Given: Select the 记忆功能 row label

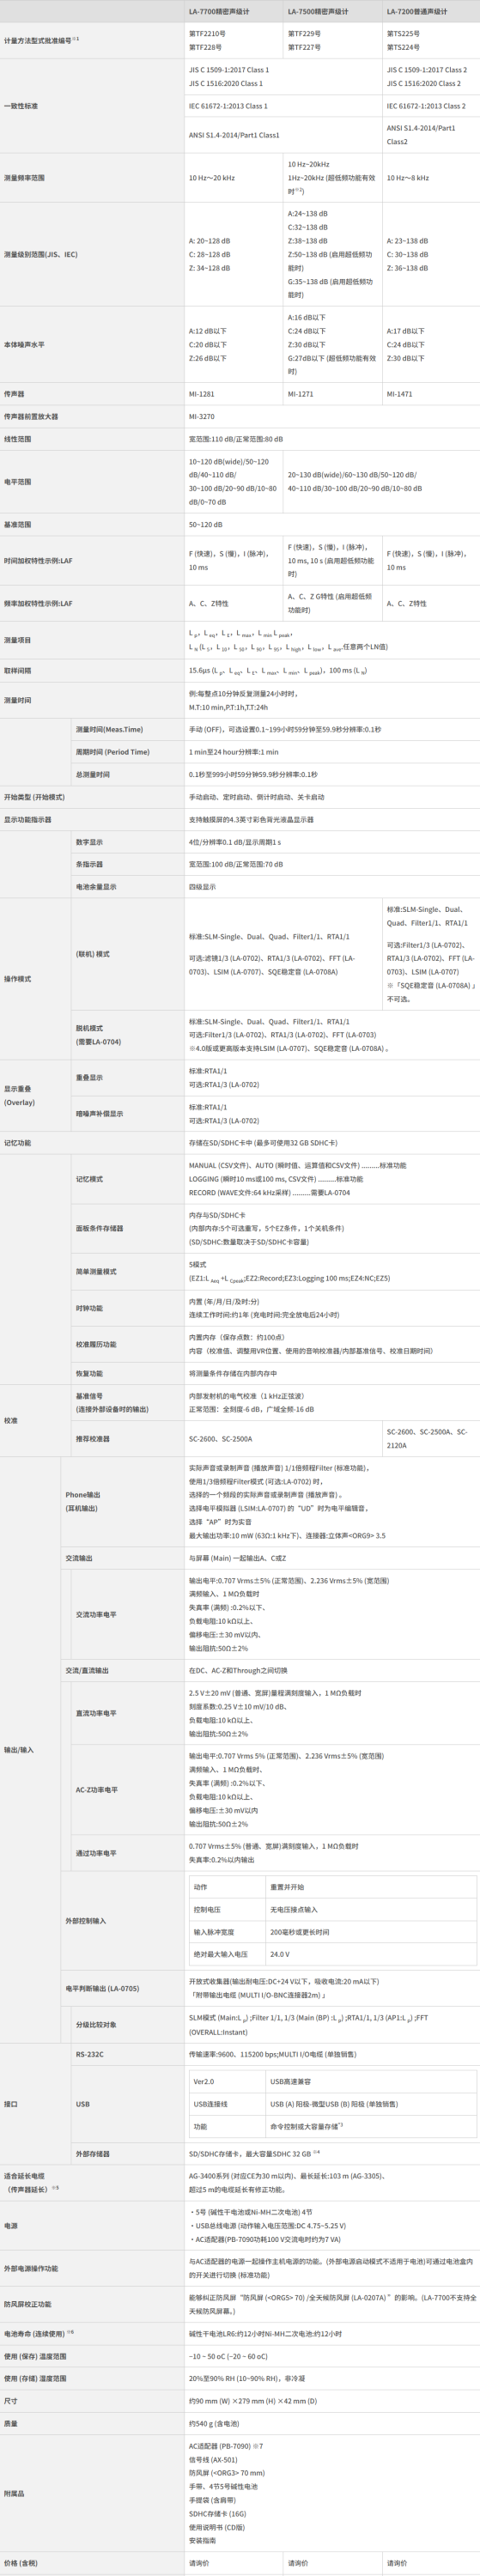Looking at the screenshot, I should [x=18, y=1143].
